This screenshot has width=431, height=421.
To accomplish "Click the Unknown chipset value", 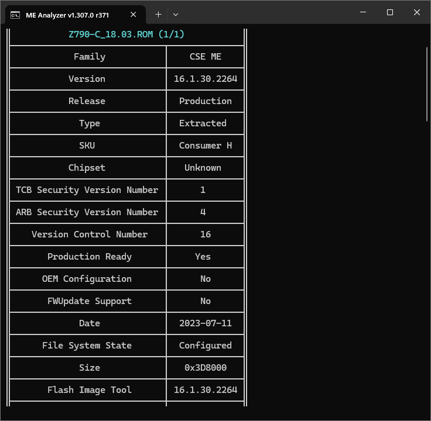I will [203, 168].
